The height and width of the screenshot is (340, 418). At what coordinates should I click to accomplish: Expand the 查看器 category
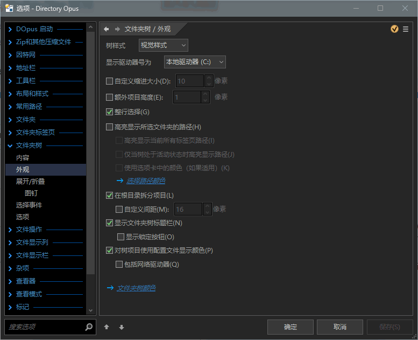10,281
